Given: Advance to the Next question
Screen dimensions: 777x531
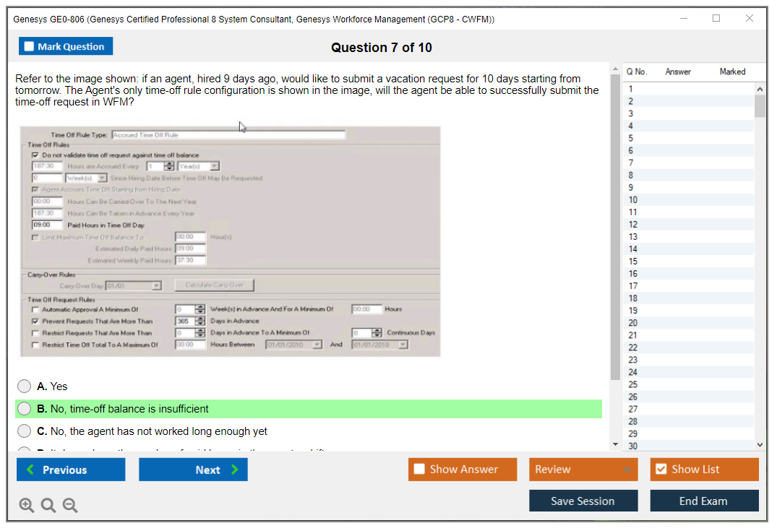Looking at the screenshot, I should coord(193,470).
